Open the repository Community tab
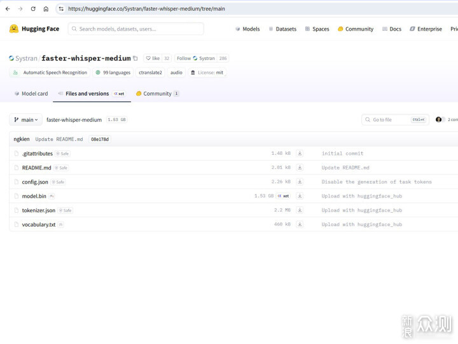The height and width of the screenshot is (344, 458). coord(157,94)
